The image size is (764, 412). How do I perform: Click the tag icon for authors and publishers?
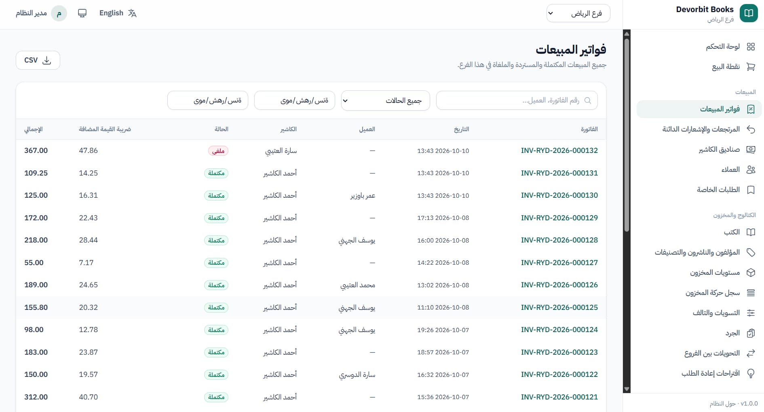[751, 253]
